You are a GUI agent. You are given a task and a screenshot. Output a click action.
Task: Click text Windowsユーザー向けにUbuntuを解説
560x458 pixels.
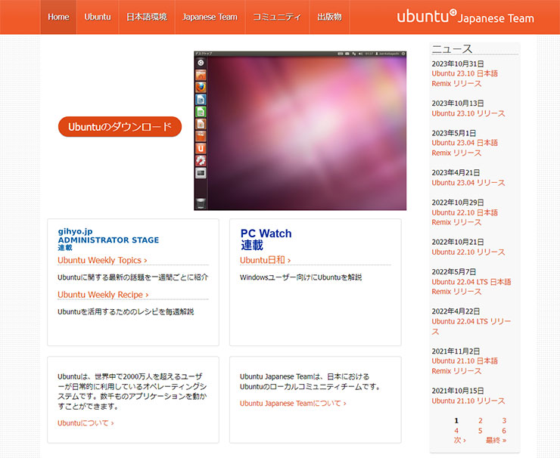click(300, 277)
